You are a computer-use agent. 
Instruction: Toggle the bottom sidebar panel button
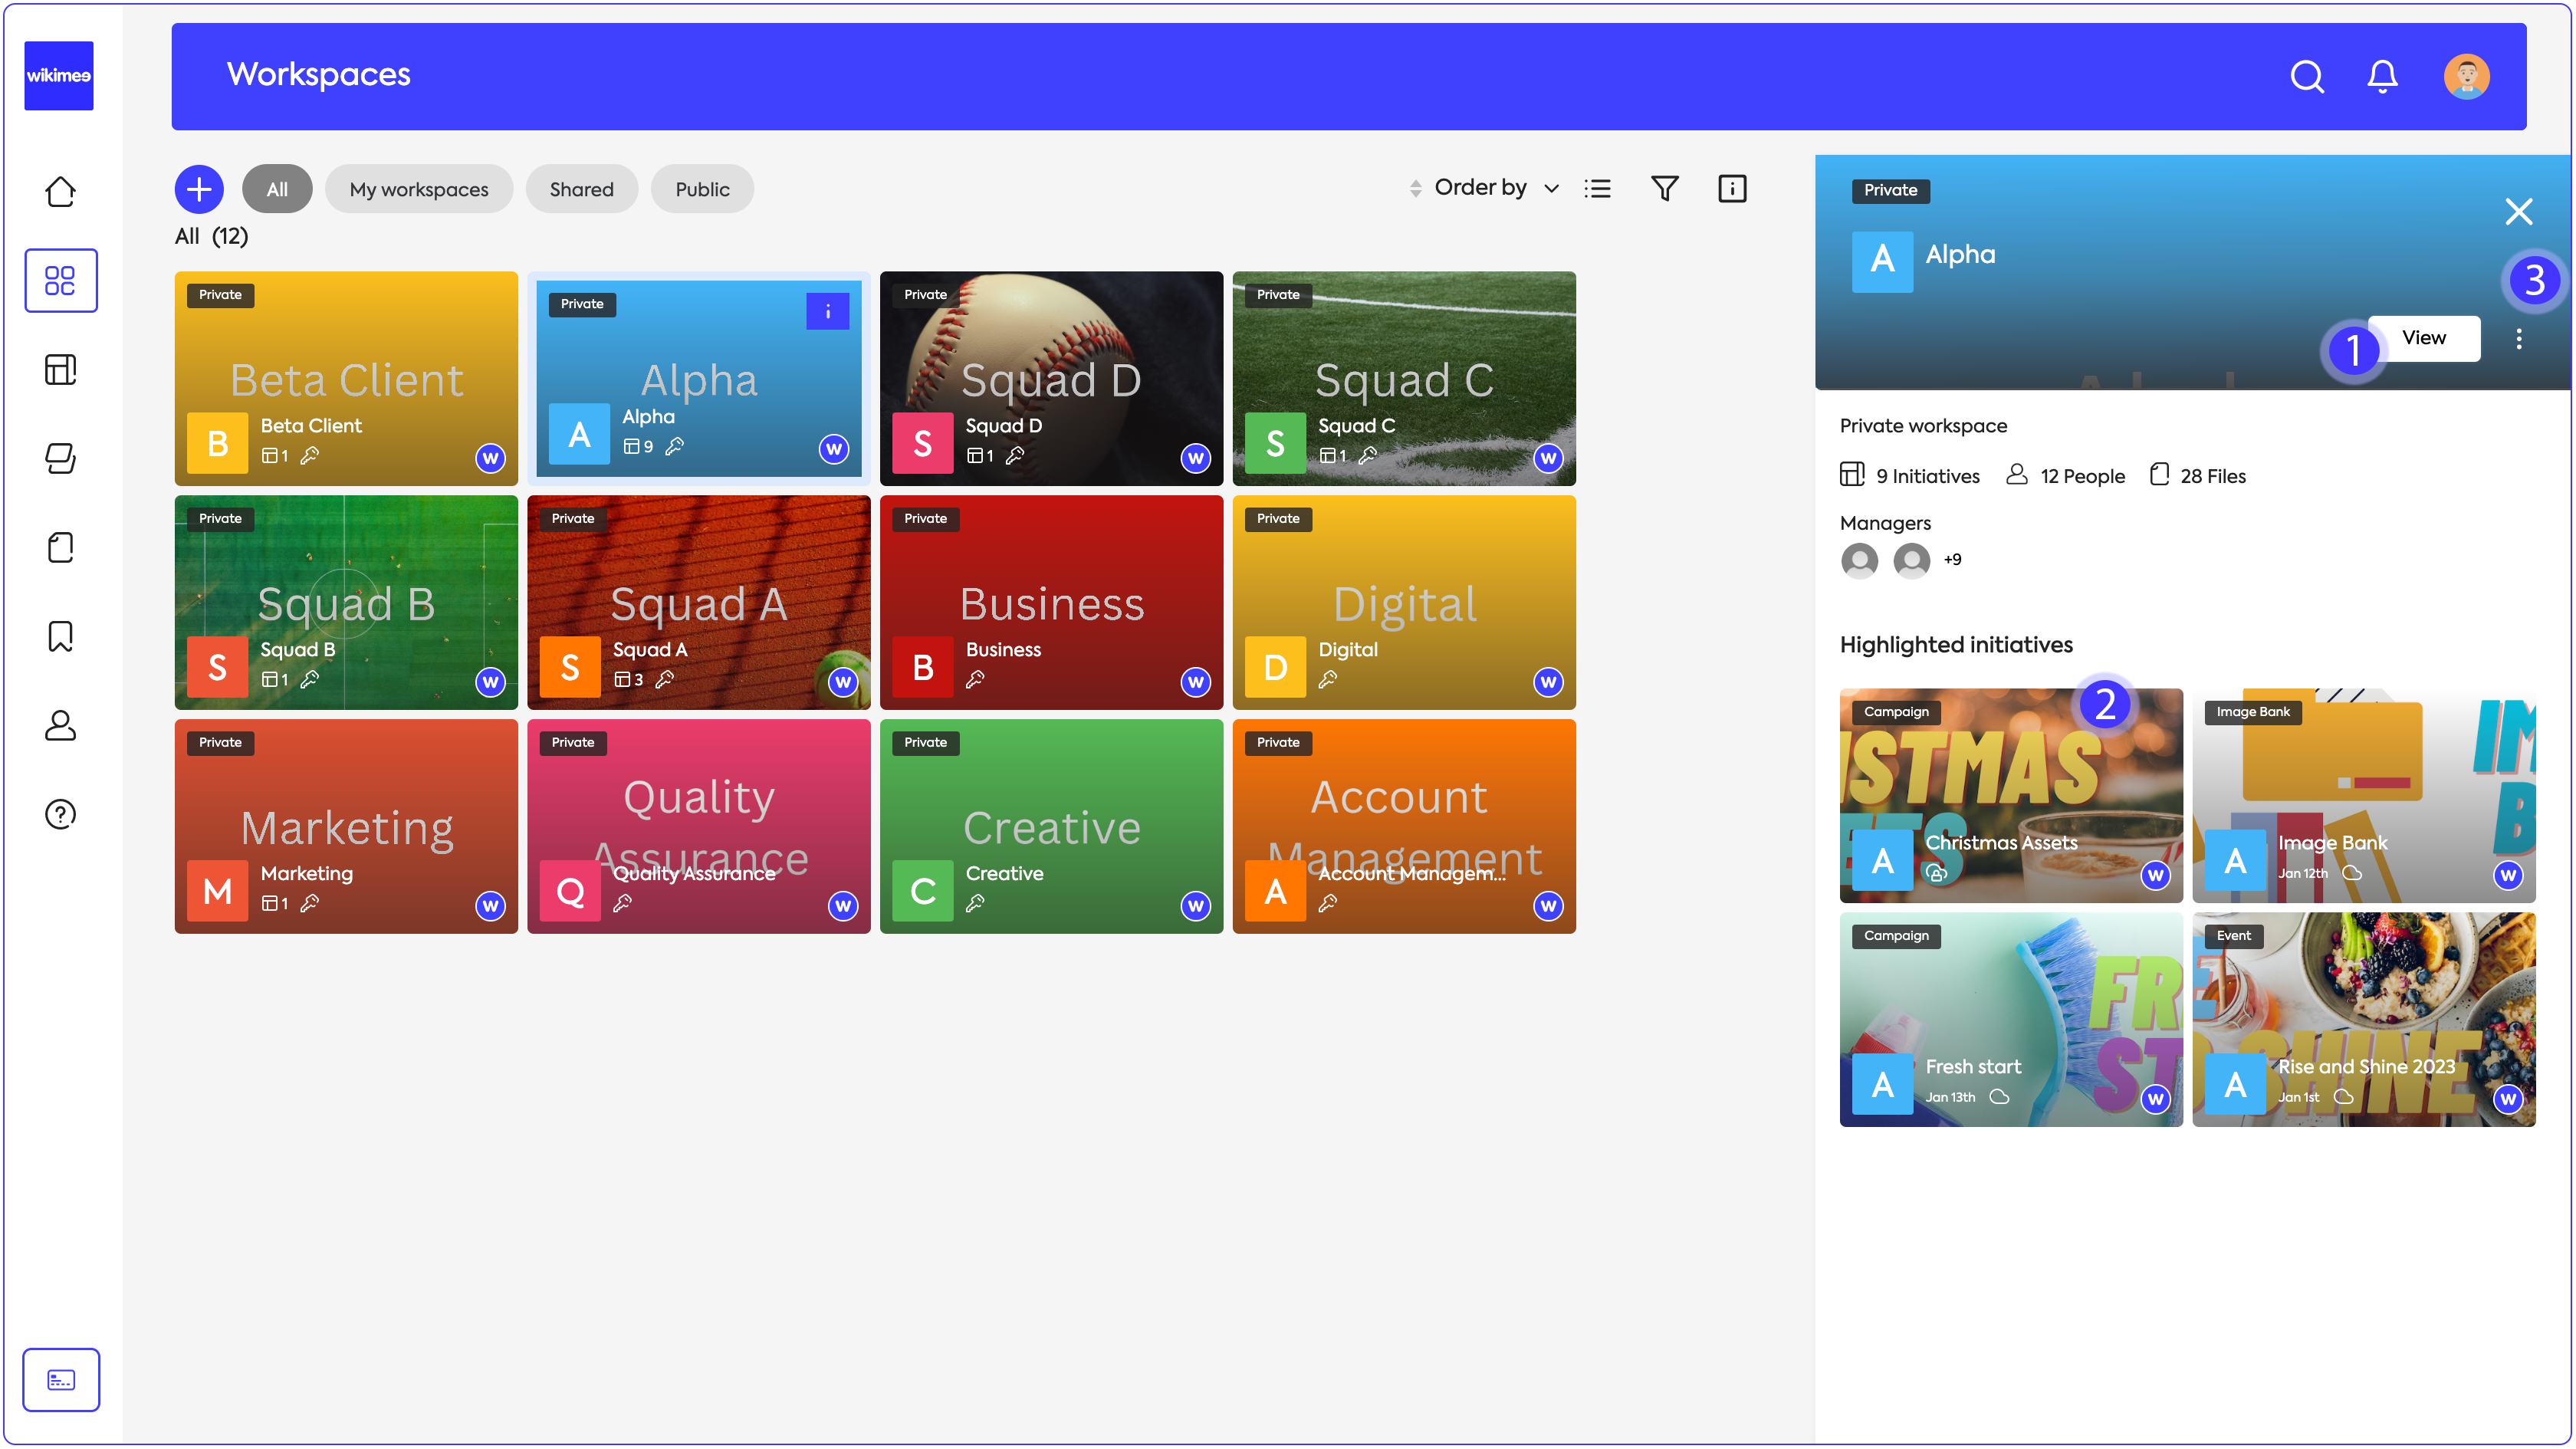coord(61,1379)
